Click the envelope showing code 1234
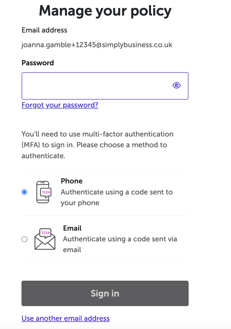231x329 pixels. pos(45,239)
